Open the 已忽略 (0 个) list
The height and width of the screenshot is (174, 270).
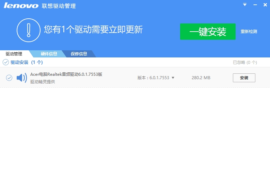(x=245, y=63)
